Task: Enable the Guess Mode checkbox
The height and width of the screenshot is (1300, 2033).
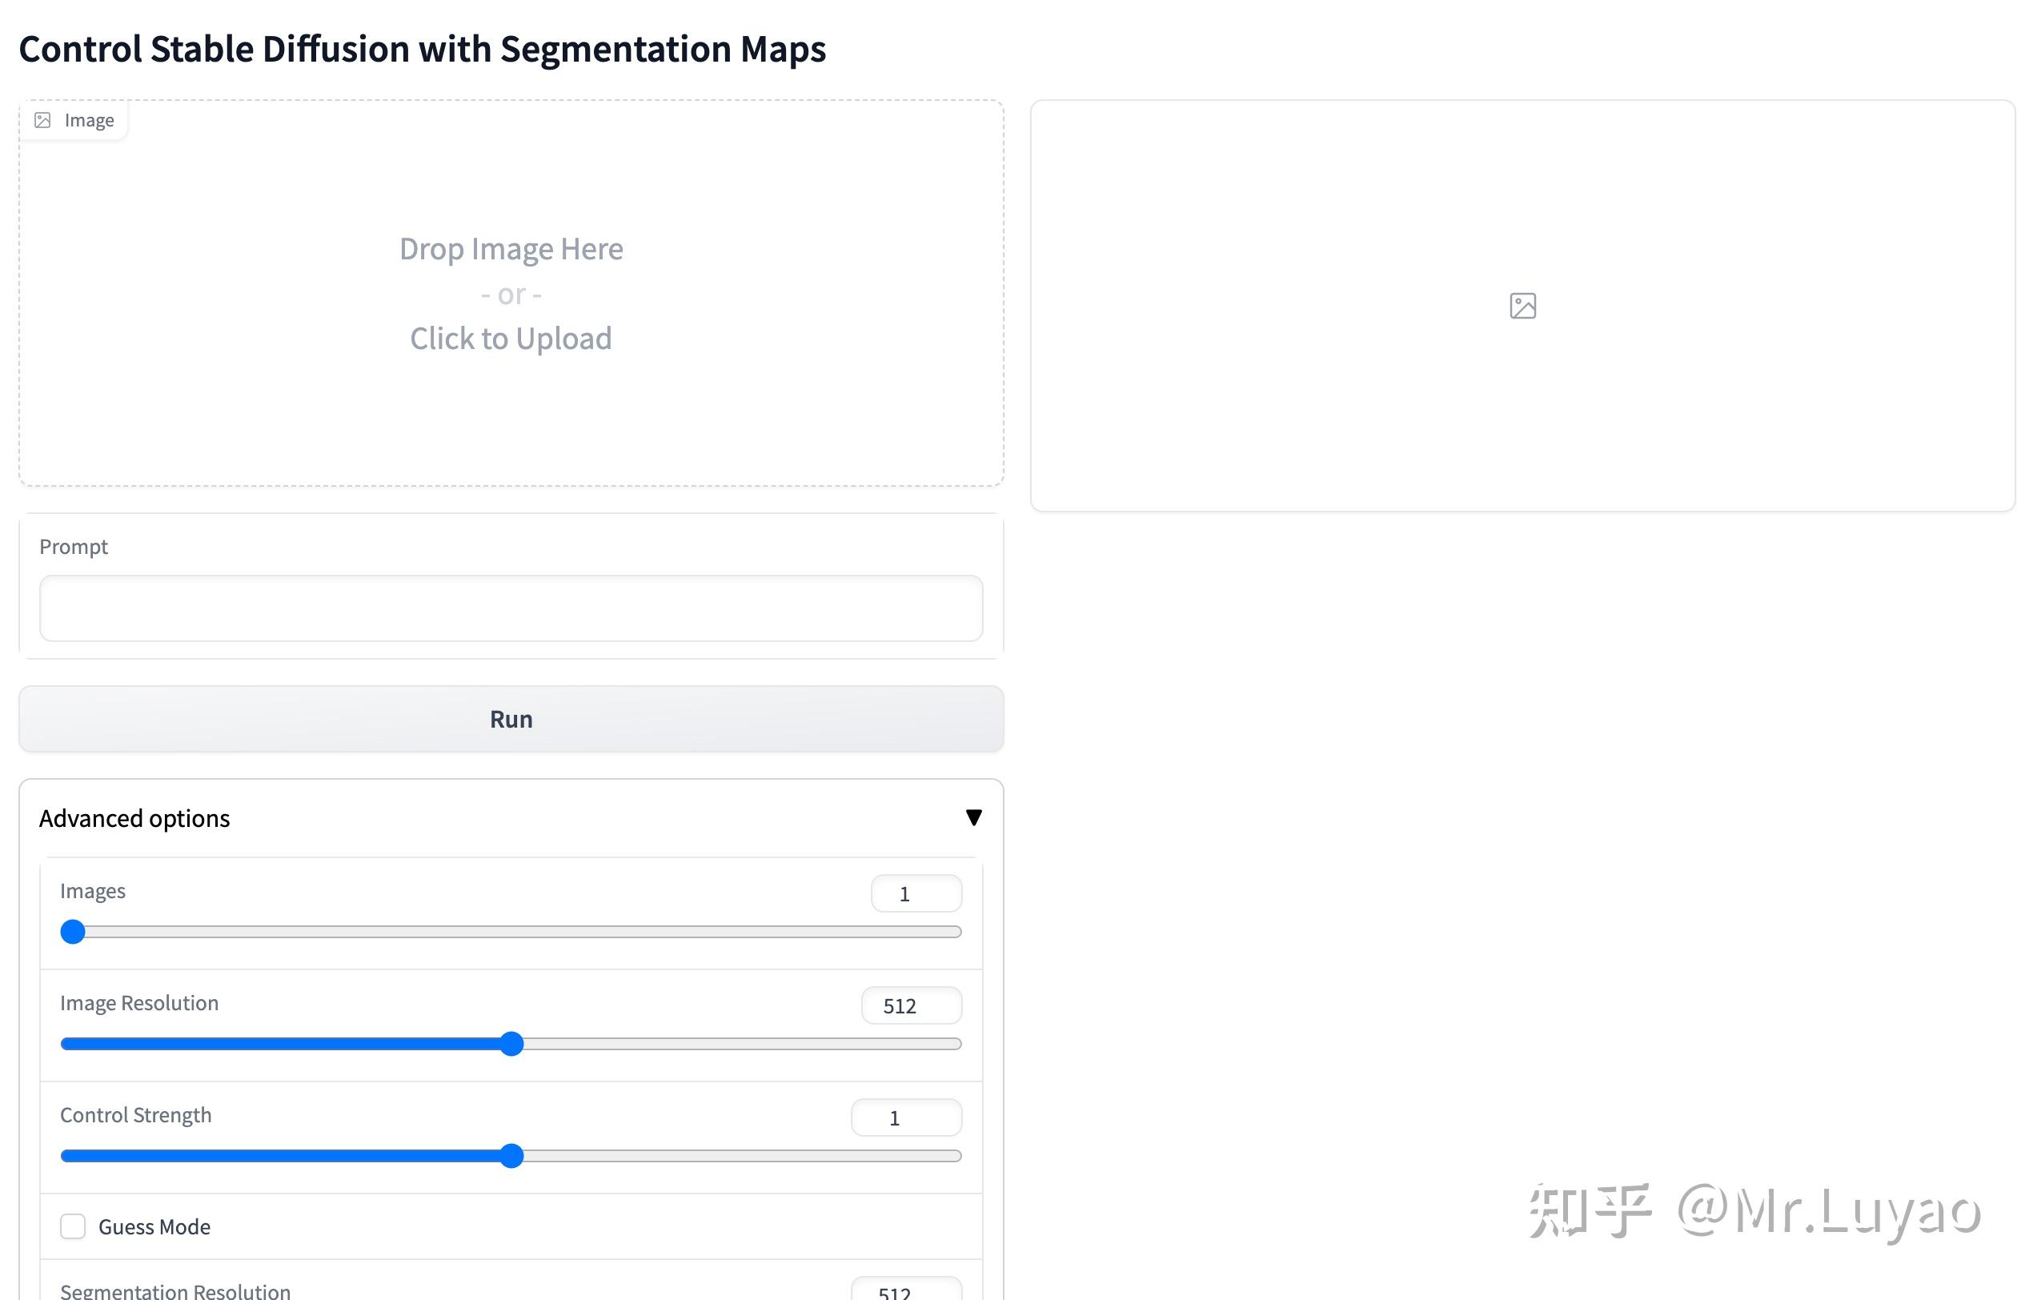Action: [74, 1226]
